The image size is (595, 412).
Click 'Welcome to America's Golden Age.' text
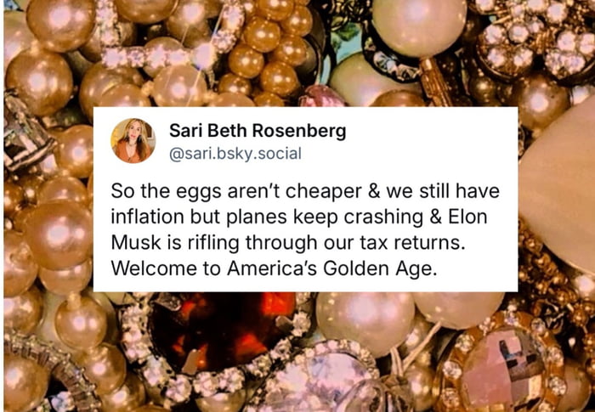tap(272, 268)
